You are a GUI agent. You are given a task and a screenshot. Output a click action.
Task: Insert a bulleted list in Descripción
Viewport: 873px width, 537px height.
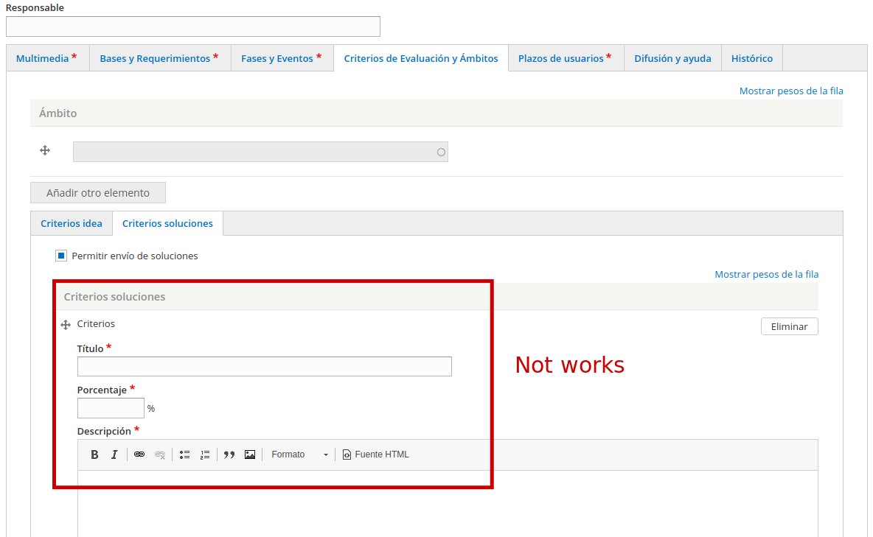[x=184, y=454]
